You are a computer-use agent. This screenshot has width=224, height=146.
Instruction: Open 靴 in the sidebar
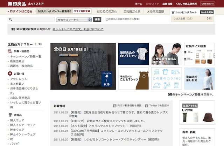[x=12, y=139]
